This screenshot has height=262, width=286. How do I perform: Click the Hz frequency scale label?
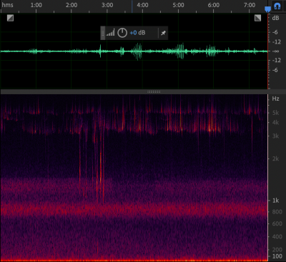click(275, 99)
